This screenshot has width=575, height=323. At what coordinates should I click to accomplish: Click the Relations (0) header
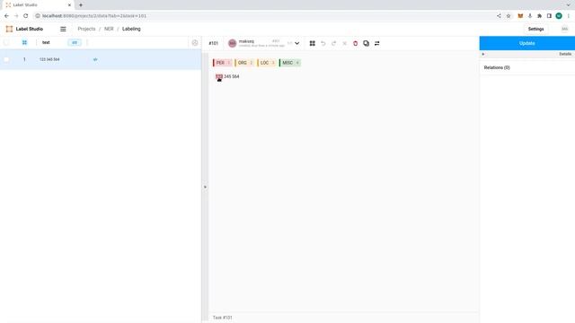pos(497,68)
